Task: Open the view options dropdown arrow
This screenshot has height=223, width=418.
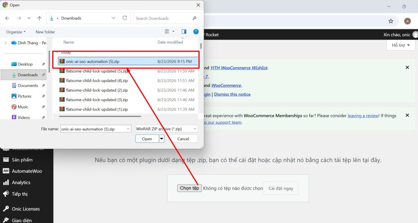Action: (173, 31)
